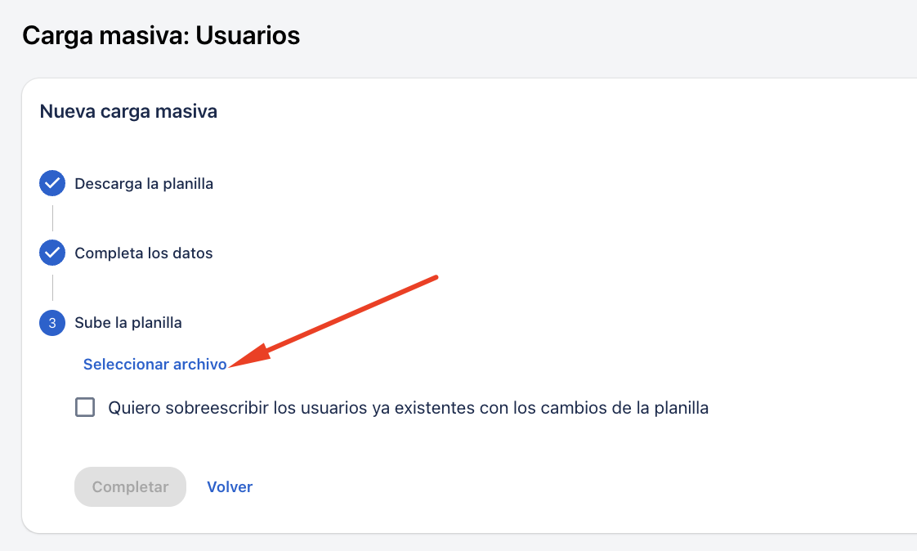This screenshot has height=551, width=917.
Task: Click the word Usuarios in the page title
Action: (x=248, y=36)
